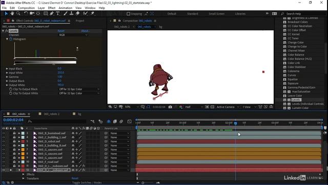Toggle Clip To Output Black stopwatch

pyautogui.click(x=11, y=89)
